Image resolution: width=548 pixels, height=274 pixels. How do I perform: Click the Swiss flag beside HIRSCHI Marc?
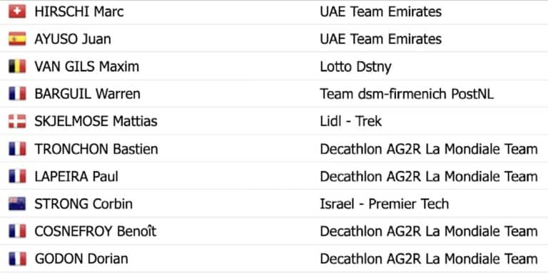[17, 11]
